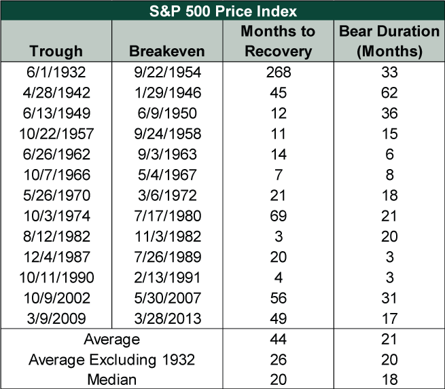
Task: Click the S&P 500 Price Index title
Action: pyautogui.click(x=221, y=10)
